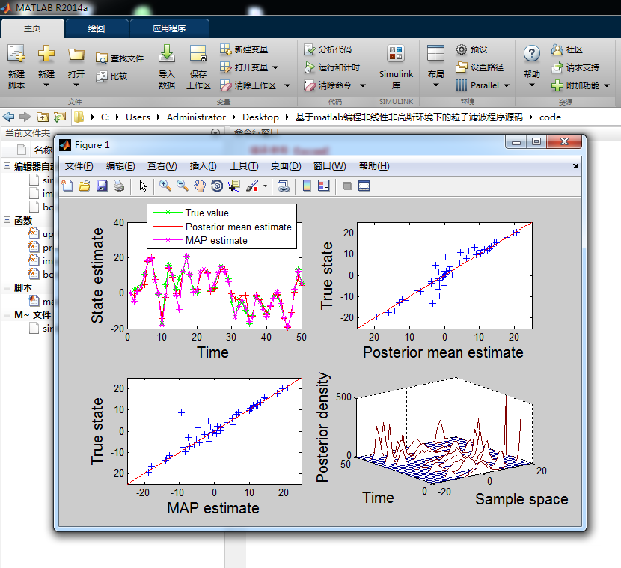This screenshot has width=621, height=568.
Task: Toggle the Pan hand tool
Action: click(x=200, y=186)
